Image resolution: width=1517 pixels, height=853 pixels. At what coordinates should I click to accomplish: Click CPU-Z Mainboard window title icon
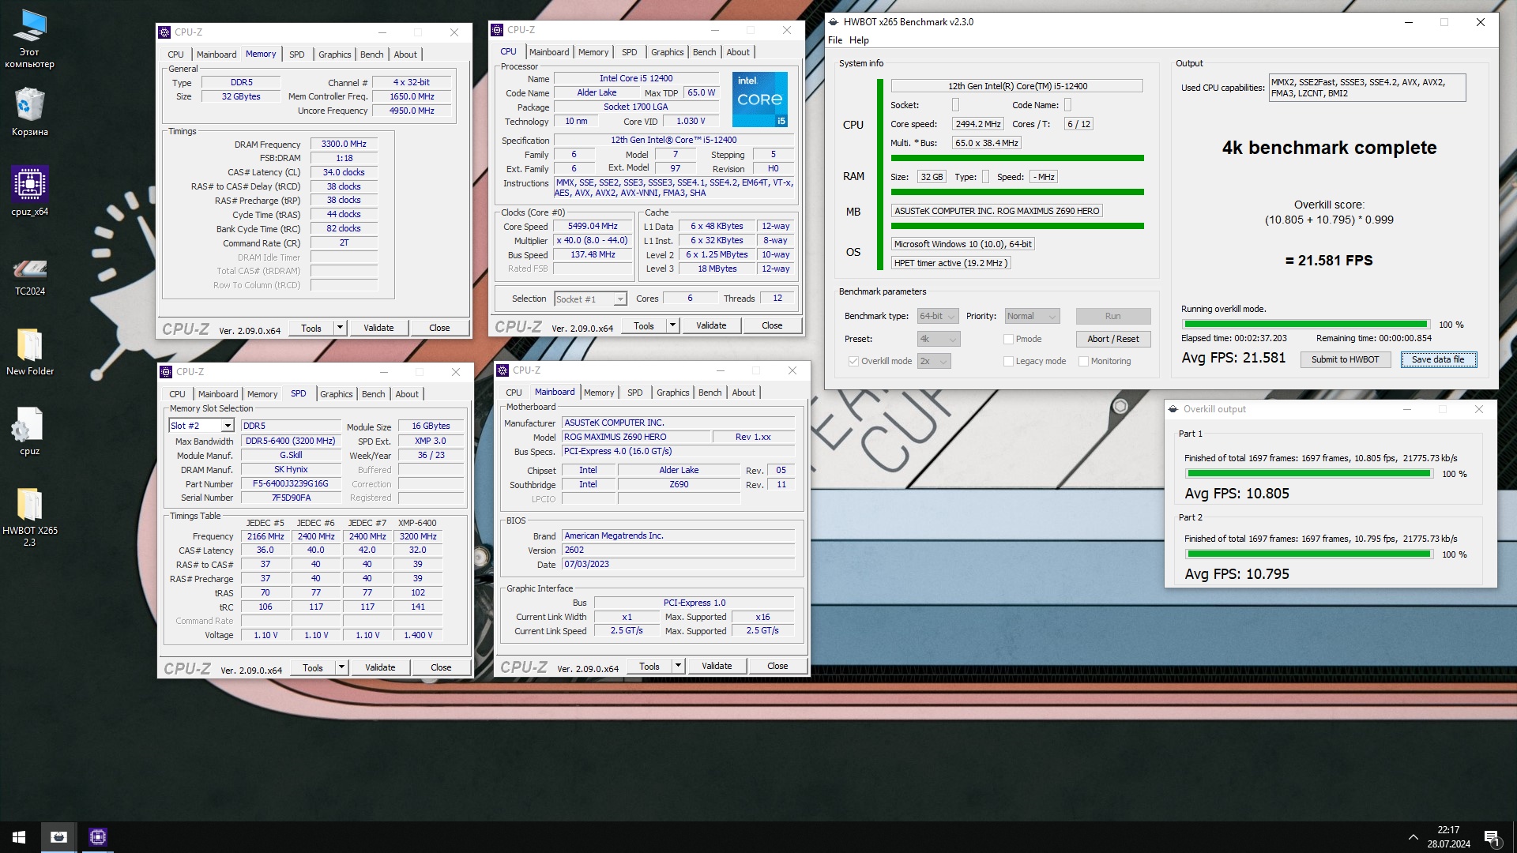[x=503, y=370]
